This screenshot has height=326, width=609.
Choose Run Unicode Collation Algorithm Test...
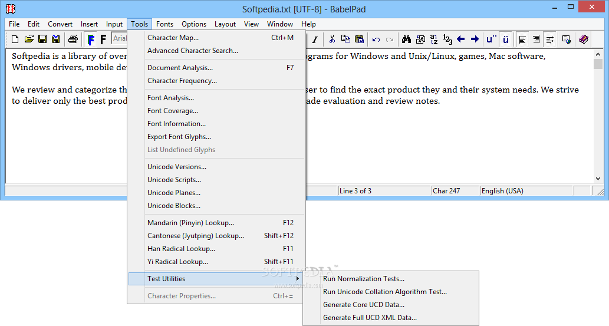391,292
